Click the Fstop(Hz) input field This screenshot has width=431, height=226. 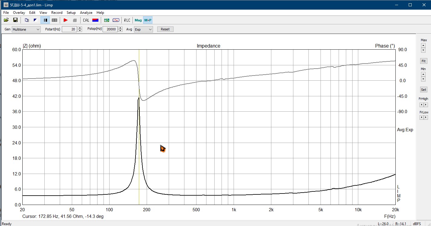point(110,29)
